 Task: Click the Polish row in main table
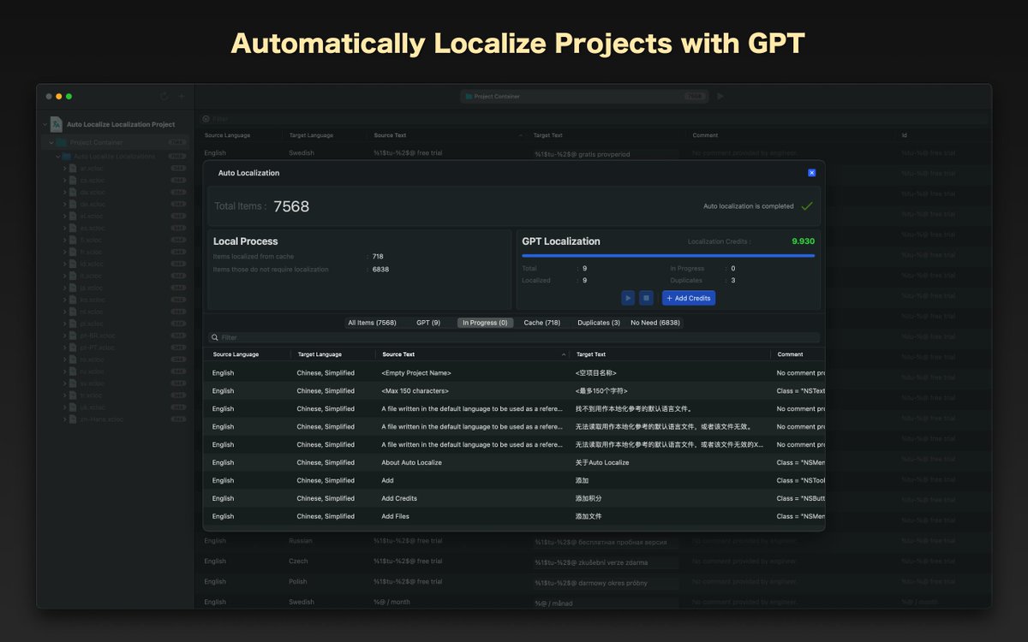tap(594, 582)
